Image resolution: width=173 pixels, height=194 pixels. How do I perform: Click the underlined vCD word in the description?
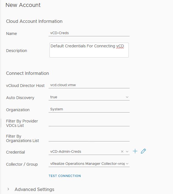pos(120,46)
